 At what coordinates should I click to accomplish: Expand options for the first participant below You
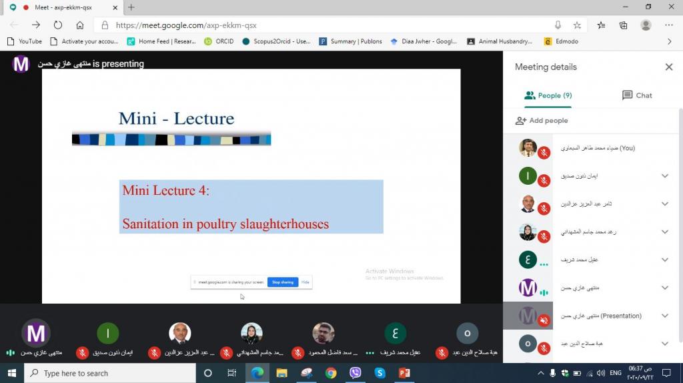664,176
